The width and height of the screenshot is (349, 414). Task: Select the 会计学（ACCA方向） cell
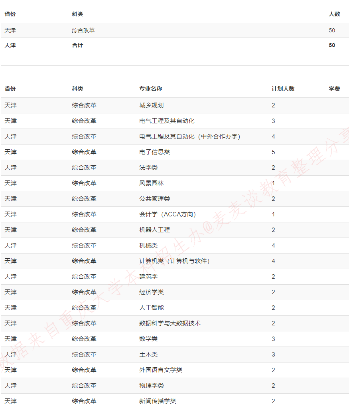165,214
